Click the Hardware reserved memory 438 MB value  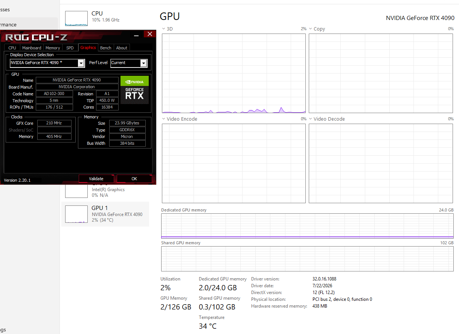(x=320, y=306)
